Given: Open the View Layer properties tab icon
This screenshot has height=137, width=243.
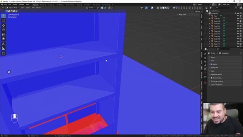Looking at the screenshot, I should pos(205,65).
